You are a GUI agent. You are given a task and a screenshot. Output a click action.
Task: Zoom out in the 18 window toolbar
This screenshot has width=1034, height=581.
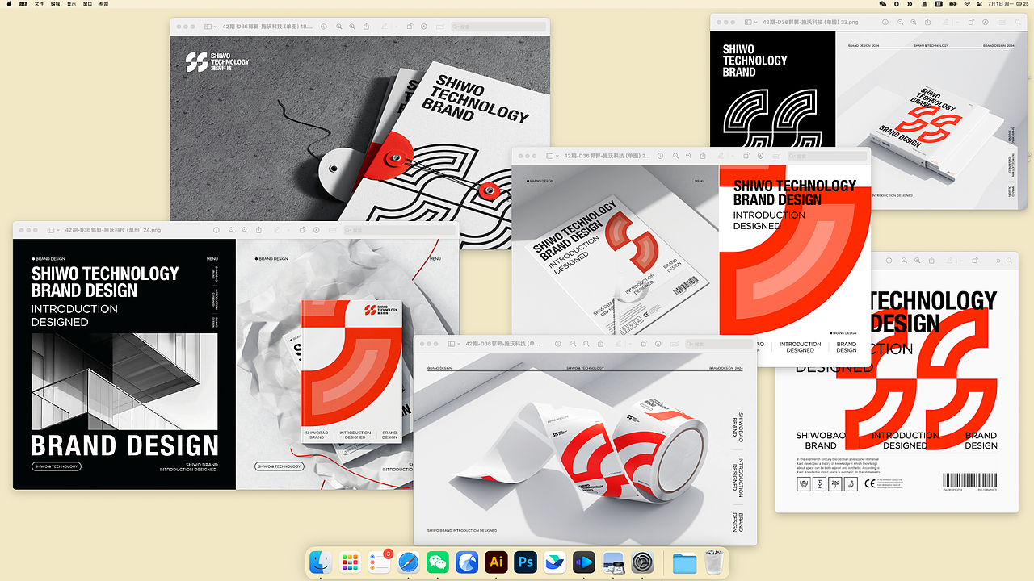point(339,27)
